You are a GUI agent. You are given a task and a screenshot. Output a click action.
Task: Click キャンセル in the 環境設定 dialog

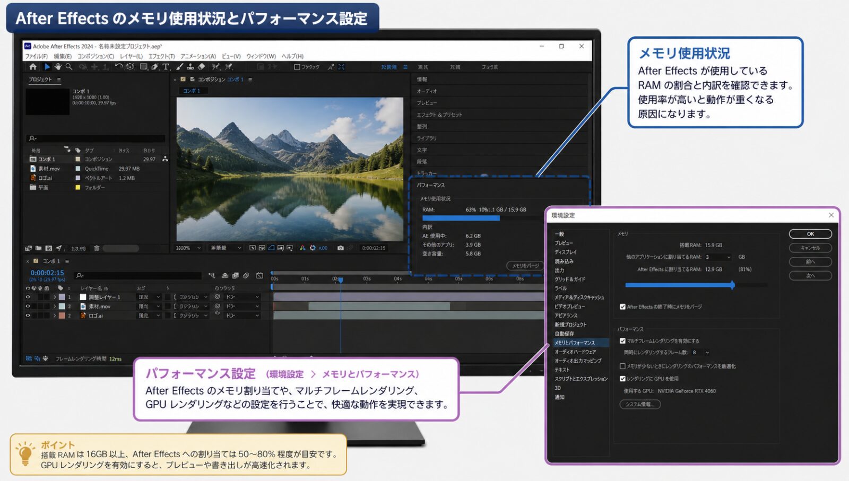810,248
